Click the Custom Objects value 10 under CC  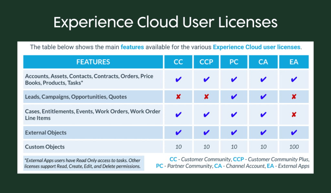[x=178, y=147]
